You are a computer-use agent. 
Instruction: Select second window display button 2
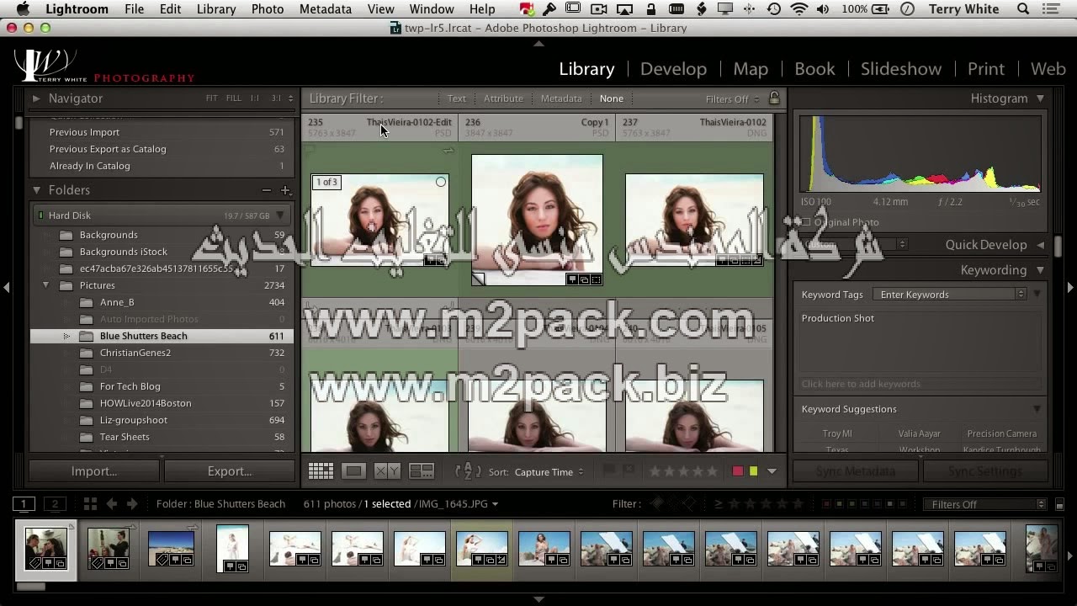point(55,504)
